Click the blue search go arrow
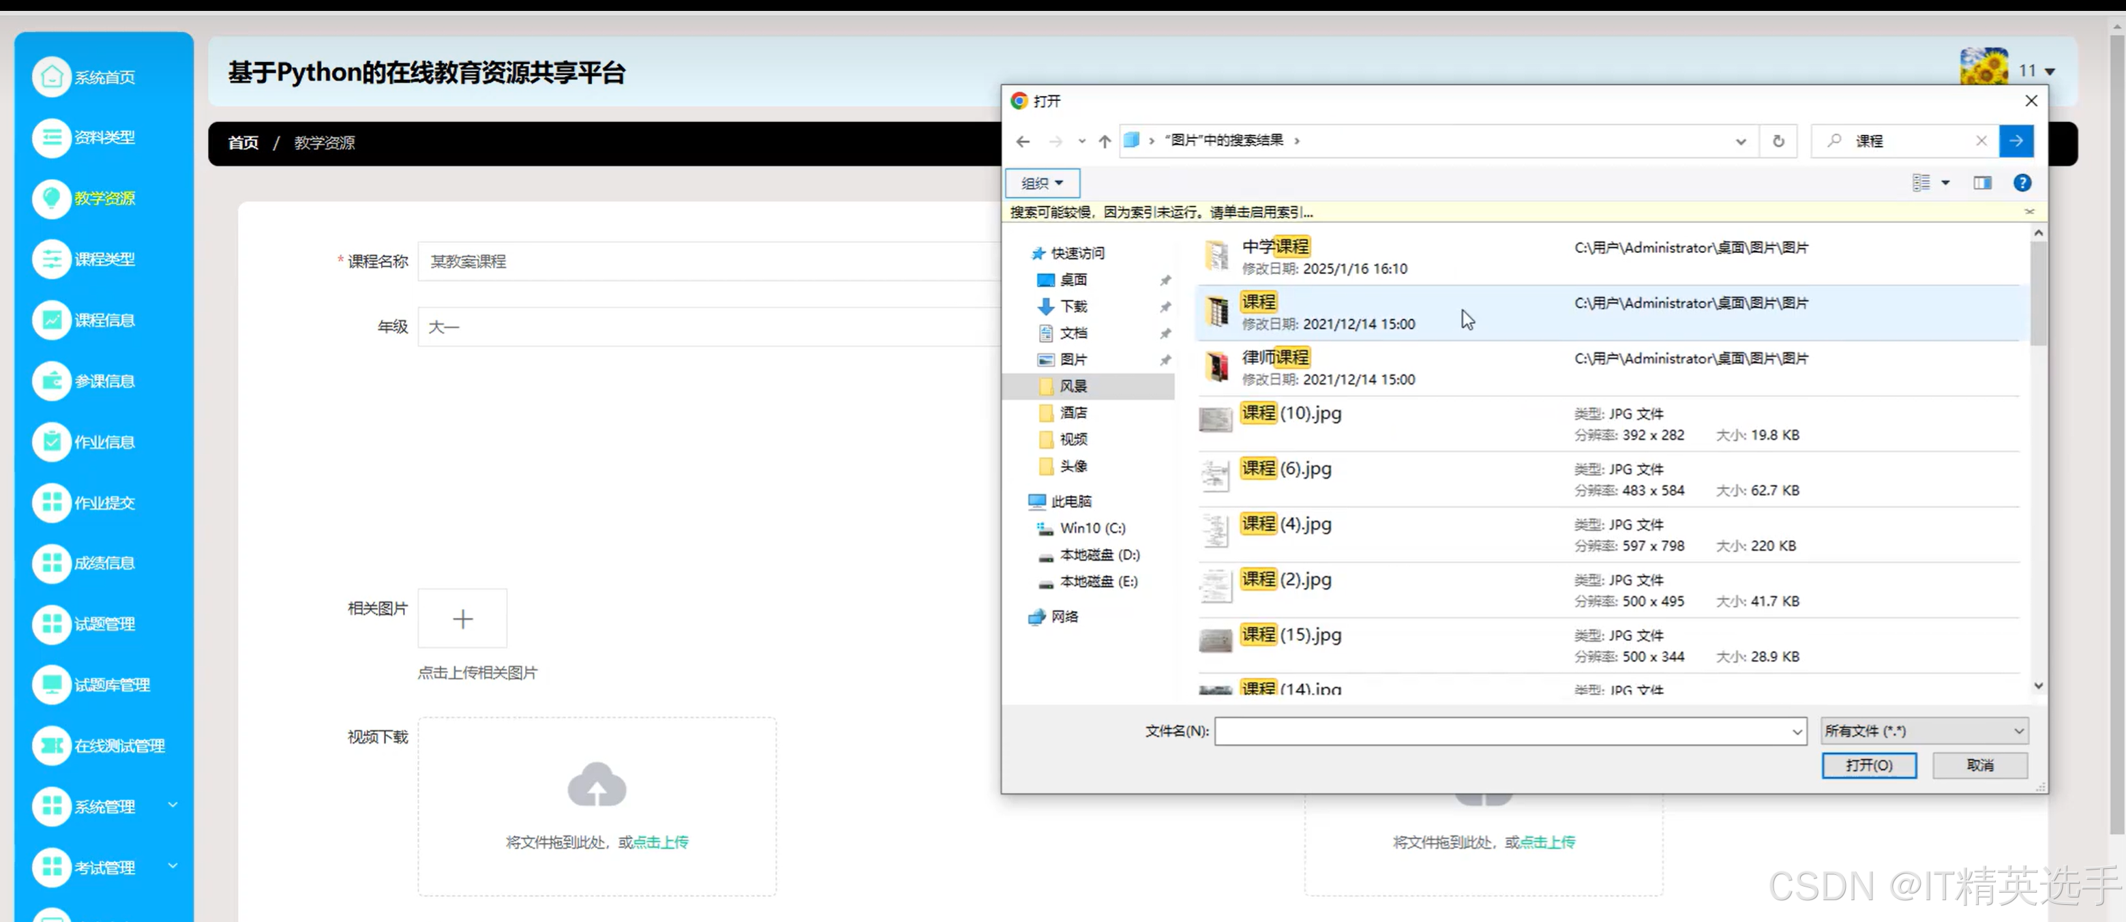The width and height of the screenshot is (2126, 922). pyautogui.click(x=2016, y=141)
